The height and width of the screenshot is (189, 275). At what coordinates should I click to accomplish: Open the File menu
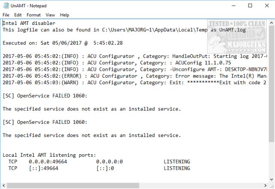click(6, 15)
